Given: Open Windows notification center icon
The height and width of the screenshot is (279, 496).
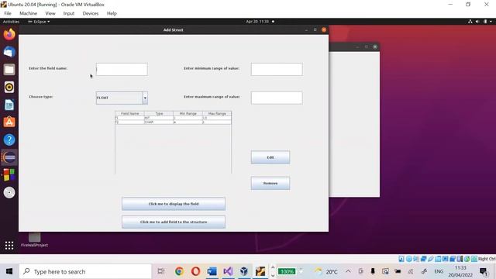Looking at the screenshot, I should tap(484, 271).
